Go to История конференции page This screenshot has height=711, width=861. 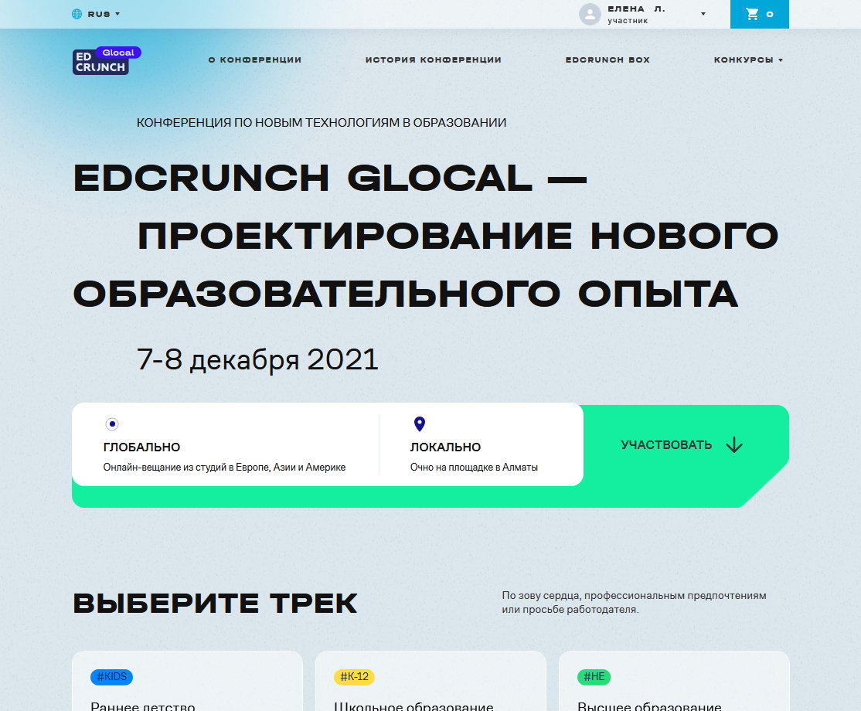[x=434, y=60]
